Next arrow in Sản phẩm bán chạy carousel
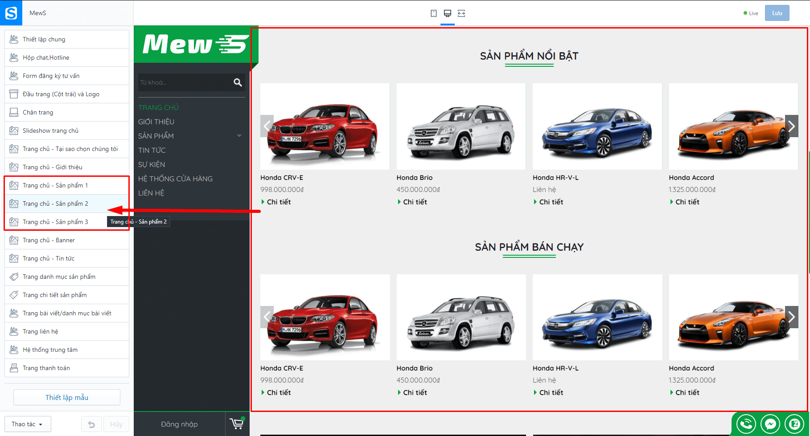 (792, 317)
